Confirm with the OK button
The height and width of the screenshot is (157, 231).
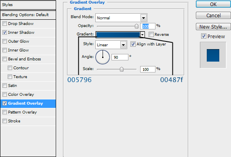click(213, 4)
